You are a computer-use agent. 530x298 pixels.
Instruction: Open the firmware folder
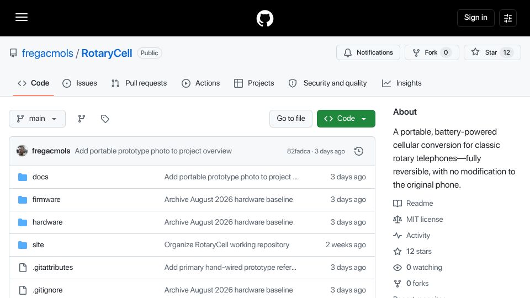[x=46, y=200]
